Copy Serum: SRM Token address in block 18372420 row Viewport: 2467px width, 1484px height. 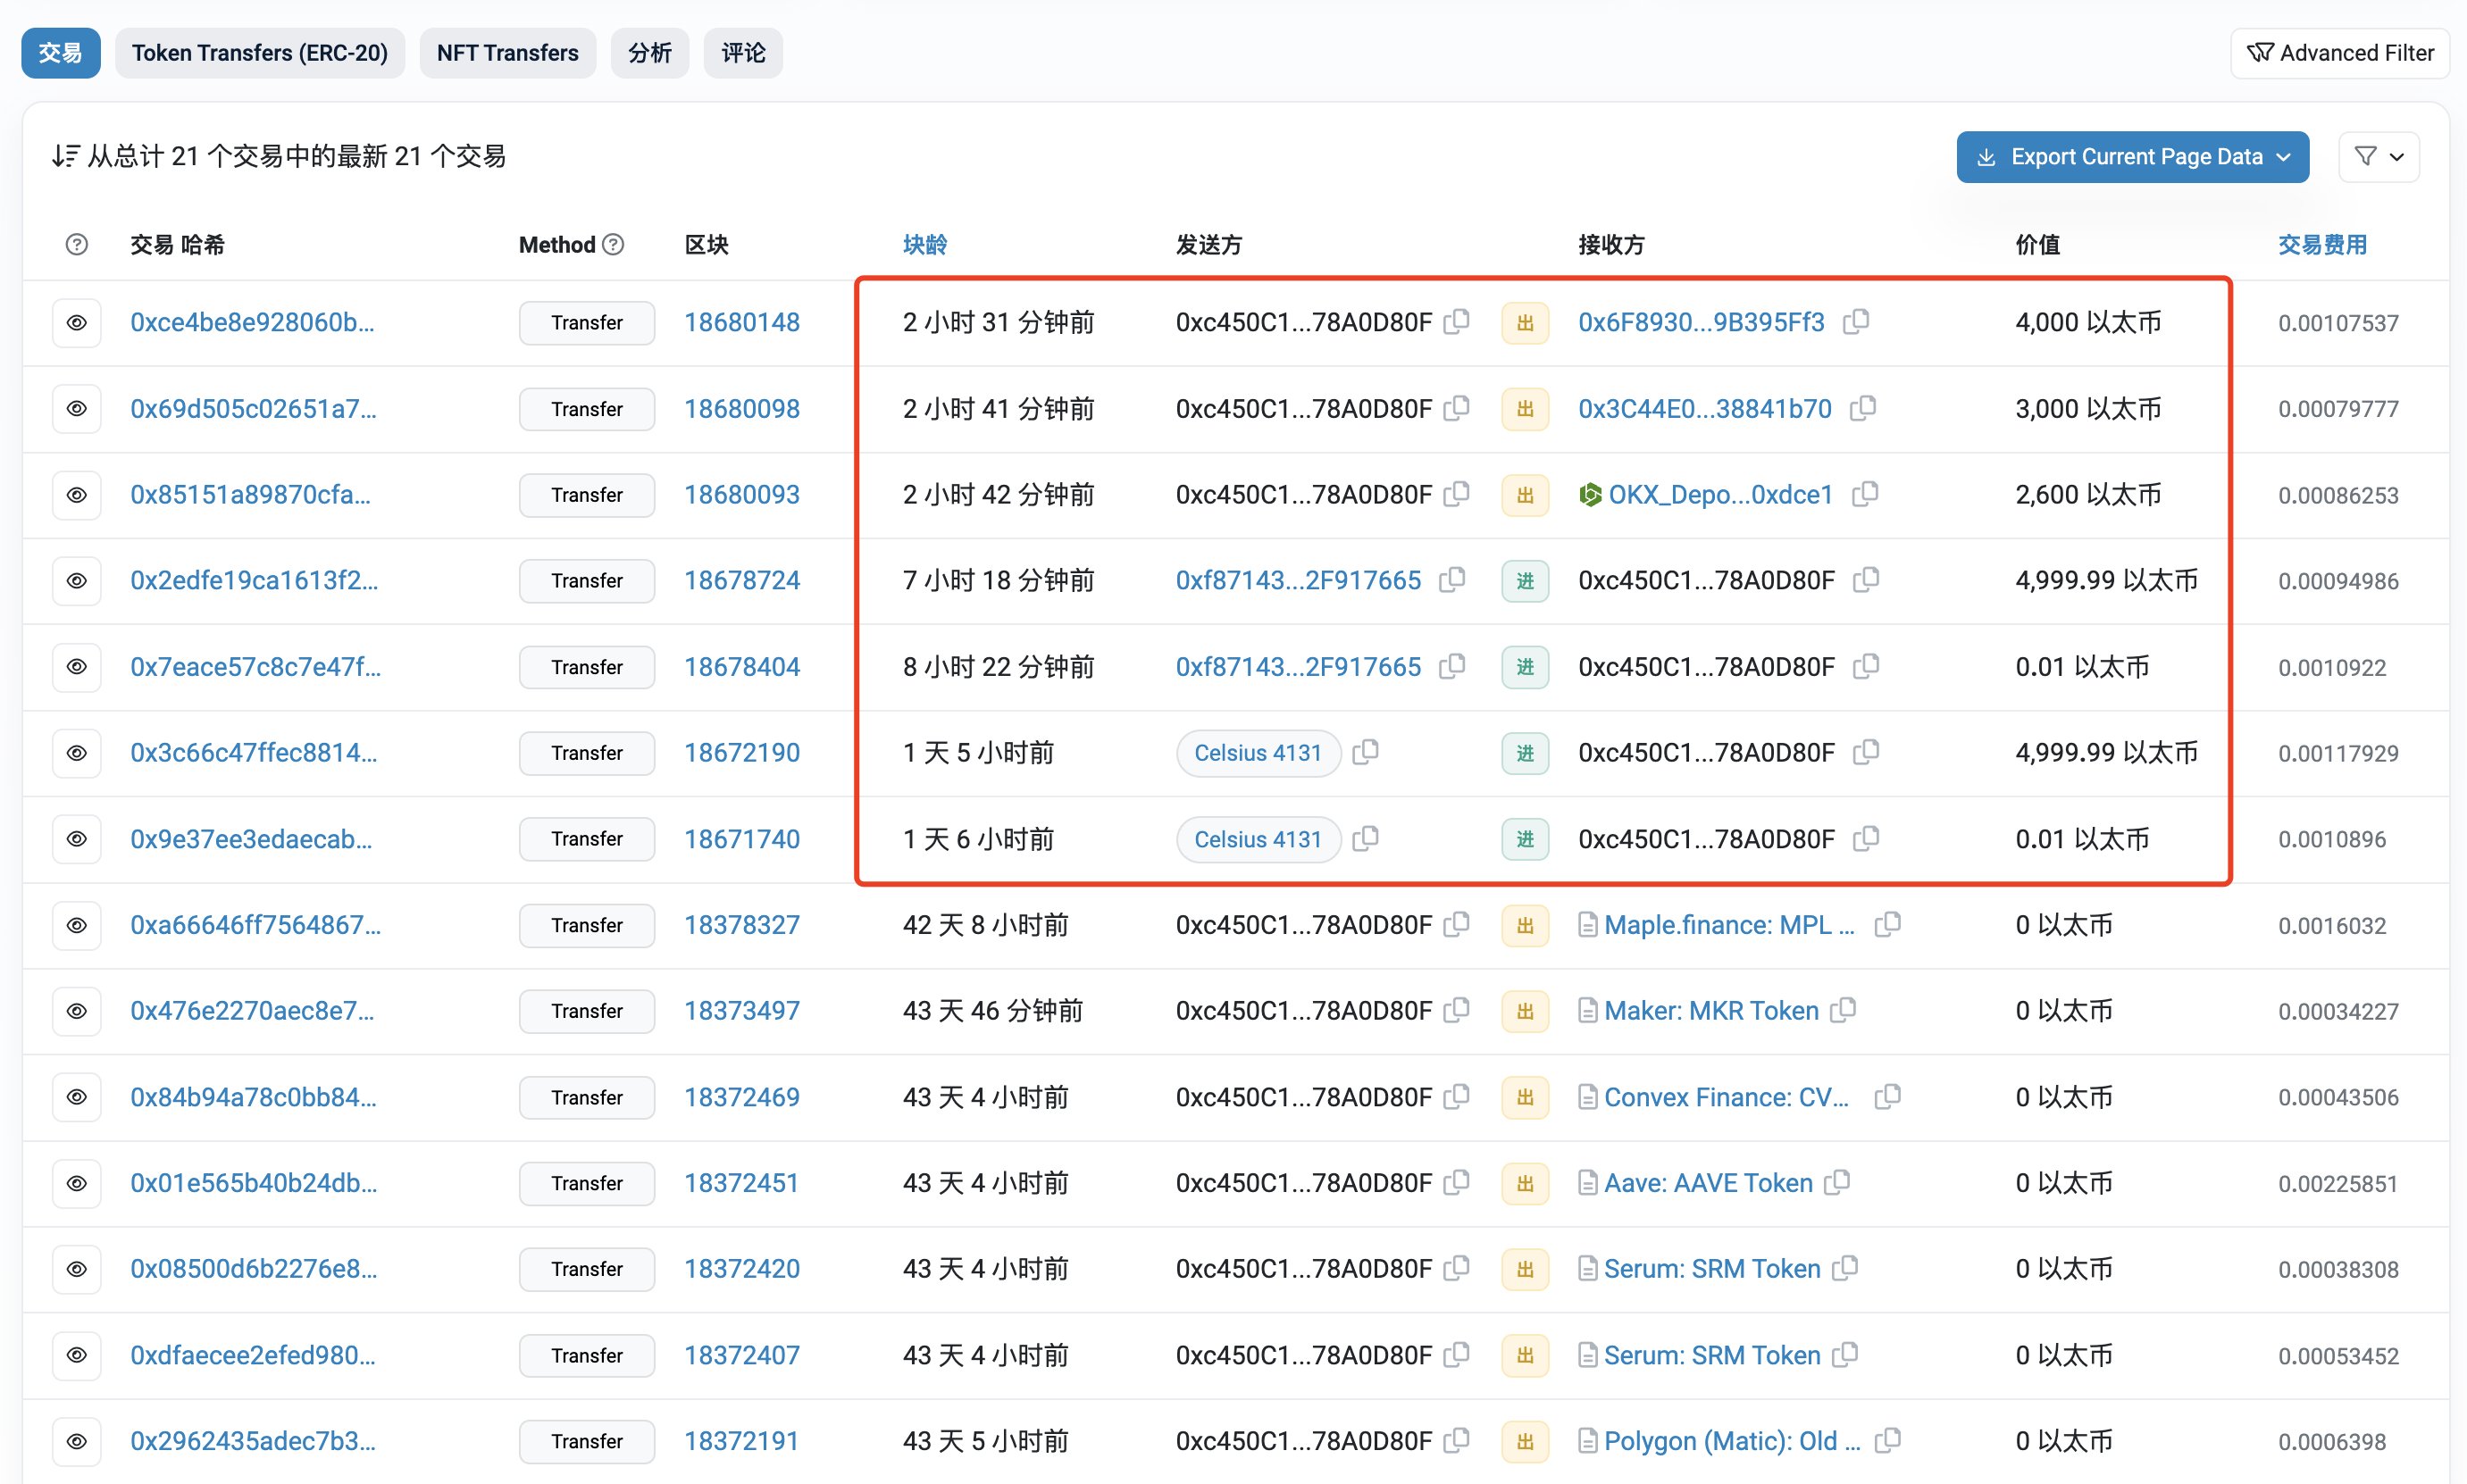pyautogui.click(x=1845, y=1269)
